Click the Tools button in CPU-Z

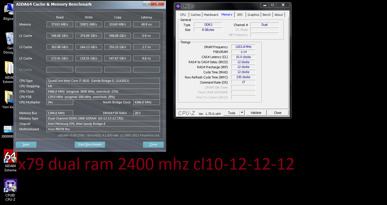tap(232, 113)
